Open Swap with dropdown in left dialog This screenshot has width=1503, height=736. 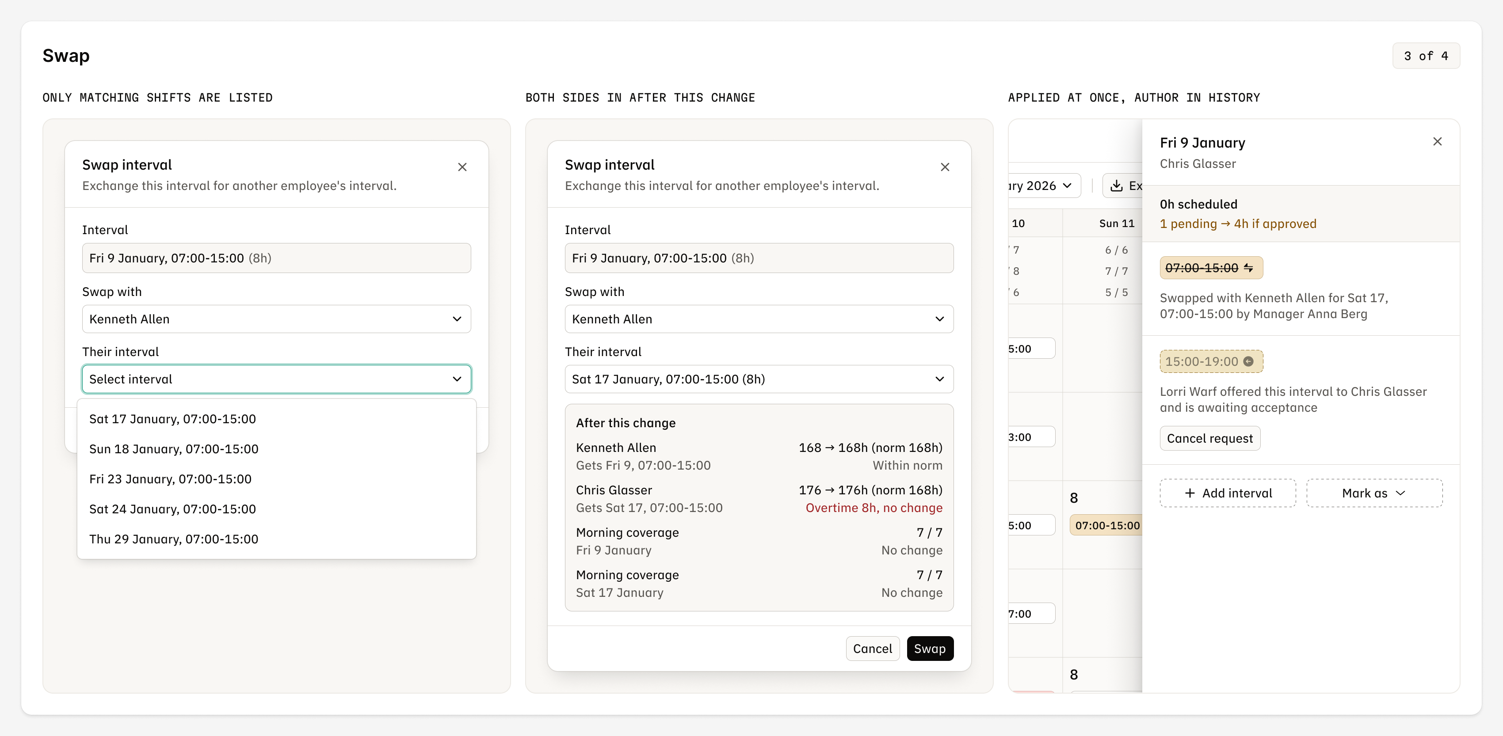tap(277, 319)
